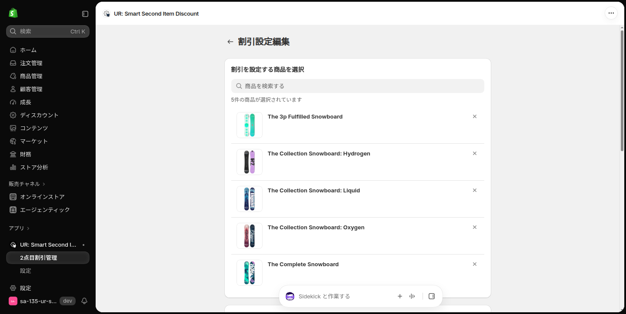This screenshot has width=626, height=314.
Task: Select 顧客管理 in the sidebar
Action: [48, 89]
